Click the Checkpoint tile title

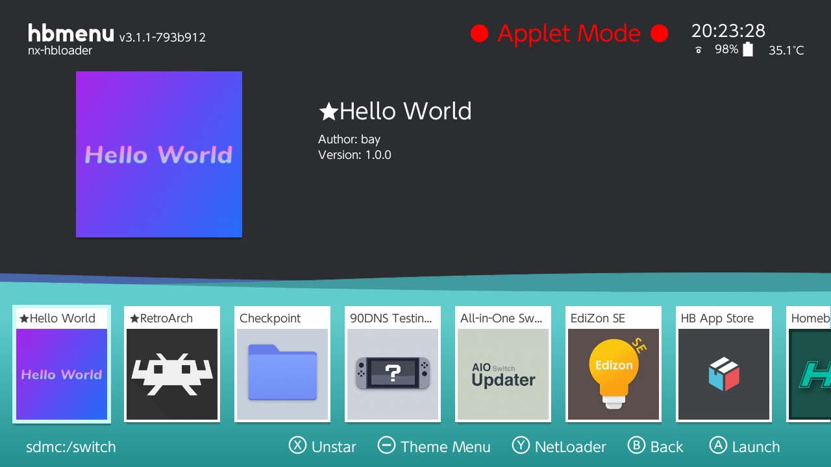270,318
